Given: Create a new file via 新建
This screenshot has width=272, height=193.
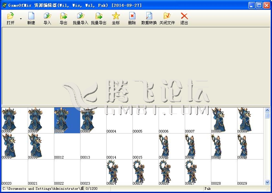Looking at the screenshot, I should pyautogui.click(x=31, y=18).
